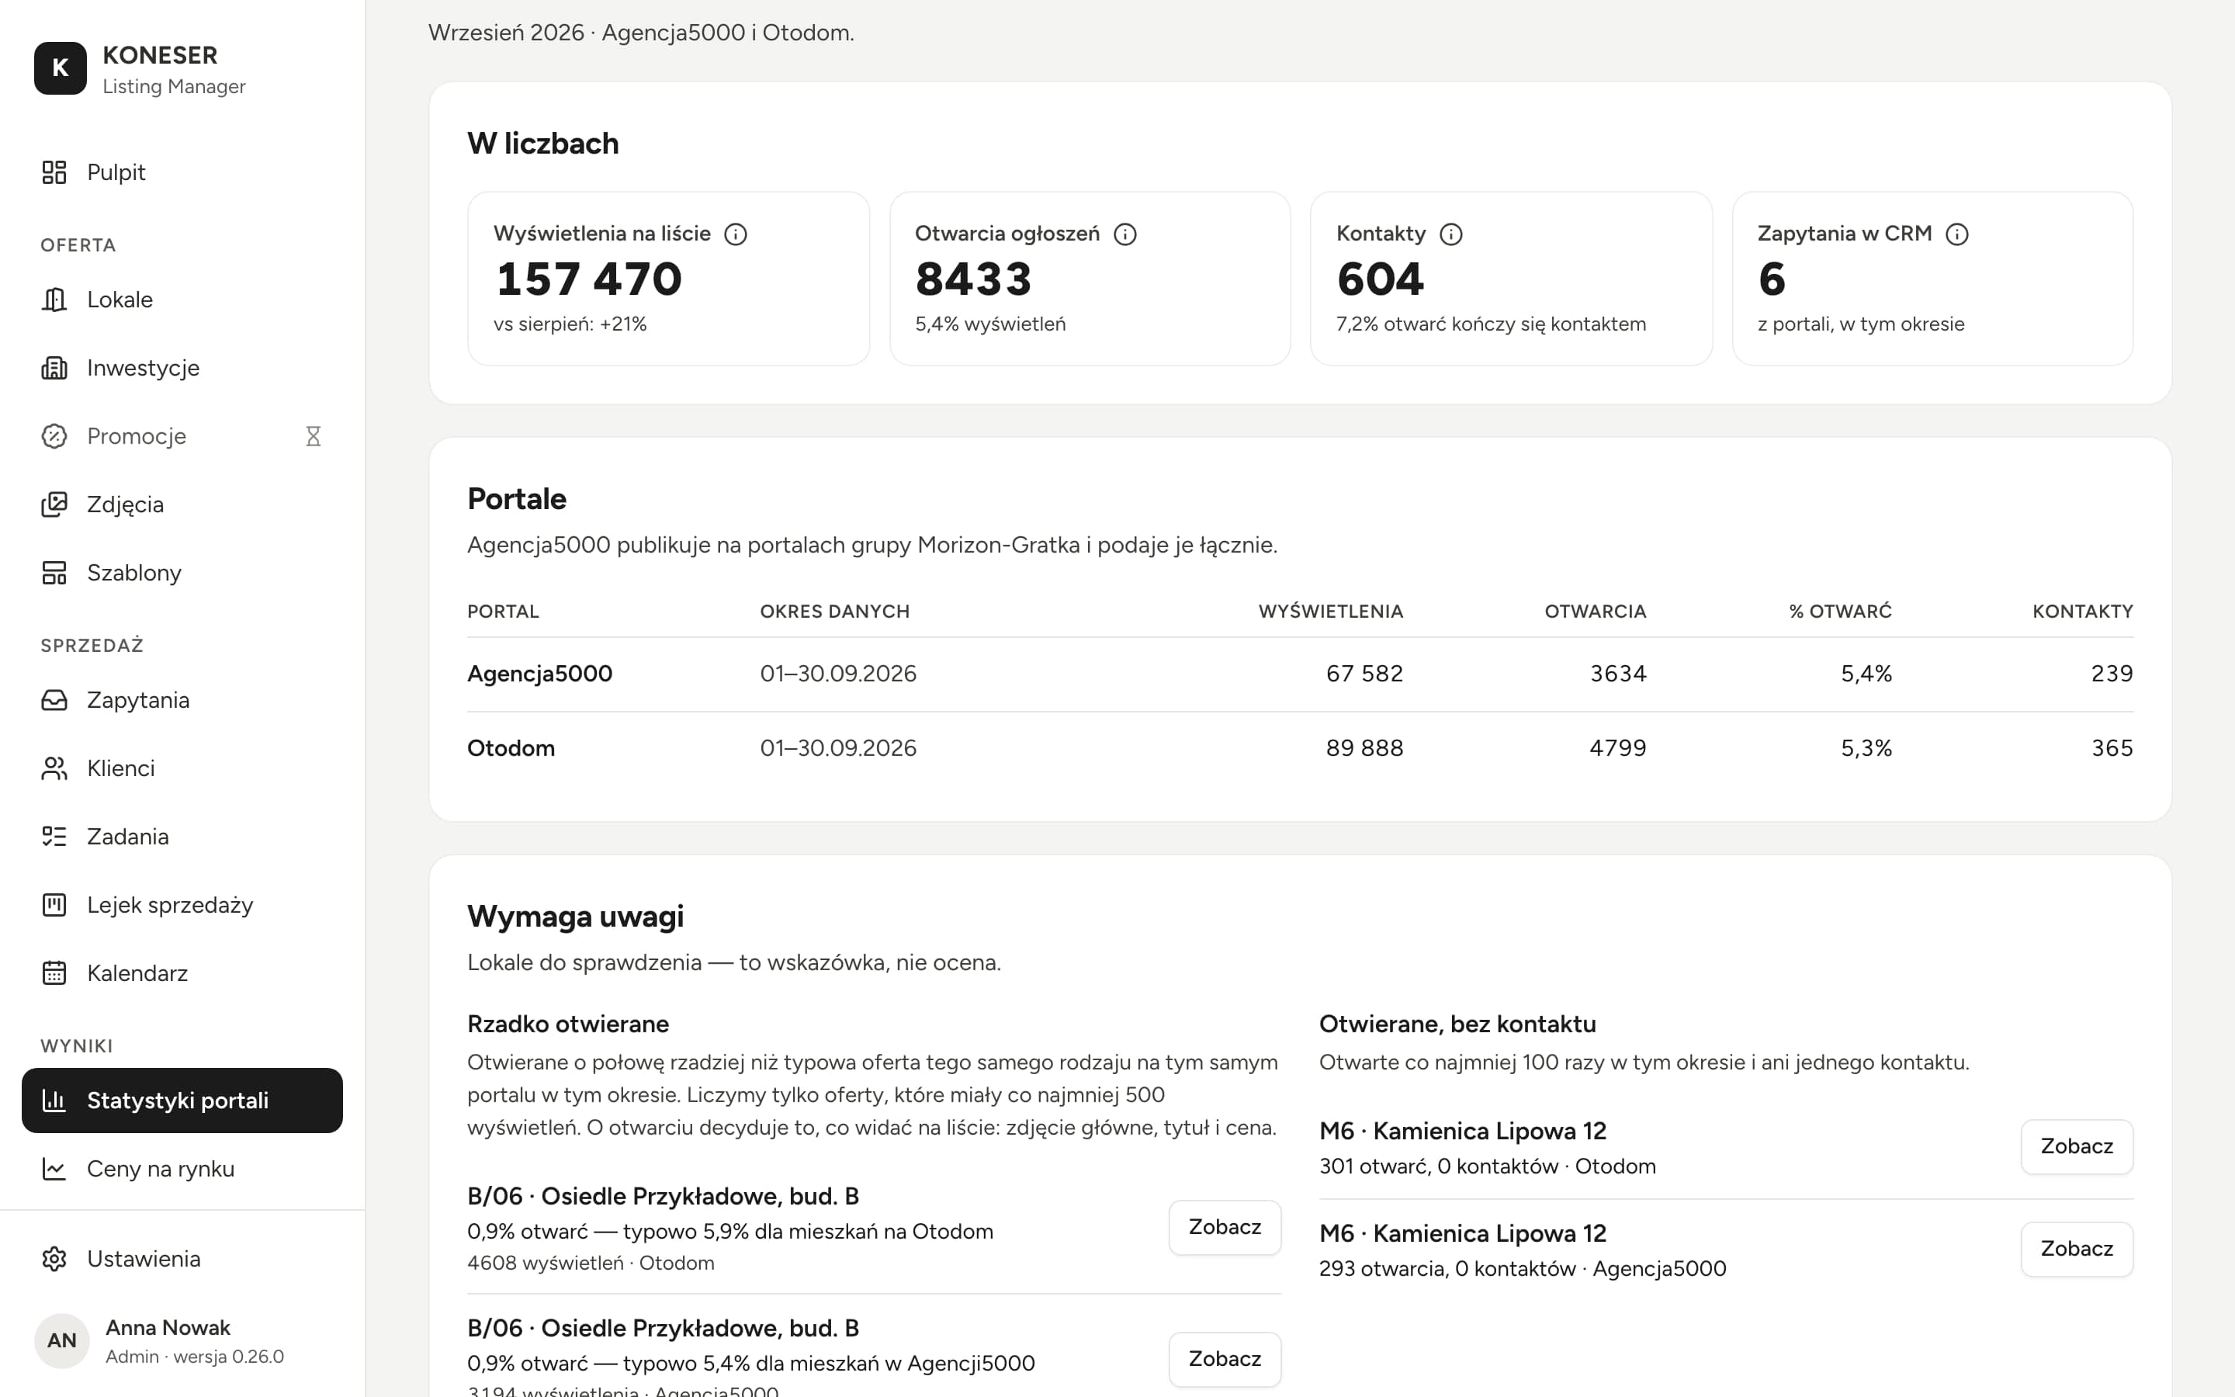Click Zobacz for M6 with 301 otwarć
2235x1397 pixels.
[2077, 1146]
